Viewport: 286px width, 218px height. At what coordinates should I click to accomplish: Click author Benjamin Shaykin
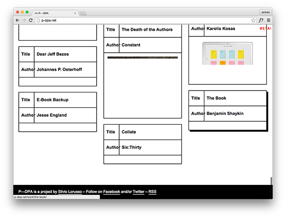(x=225, y=114)
